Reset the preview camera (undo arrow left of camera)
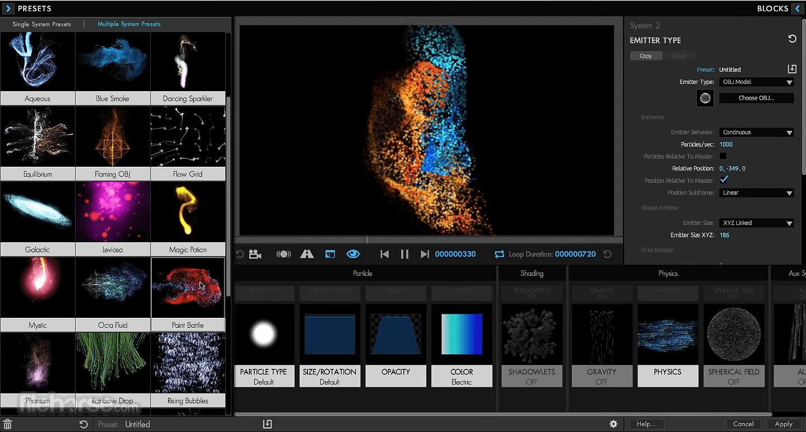Screen dimensions: 806x432 240,254
